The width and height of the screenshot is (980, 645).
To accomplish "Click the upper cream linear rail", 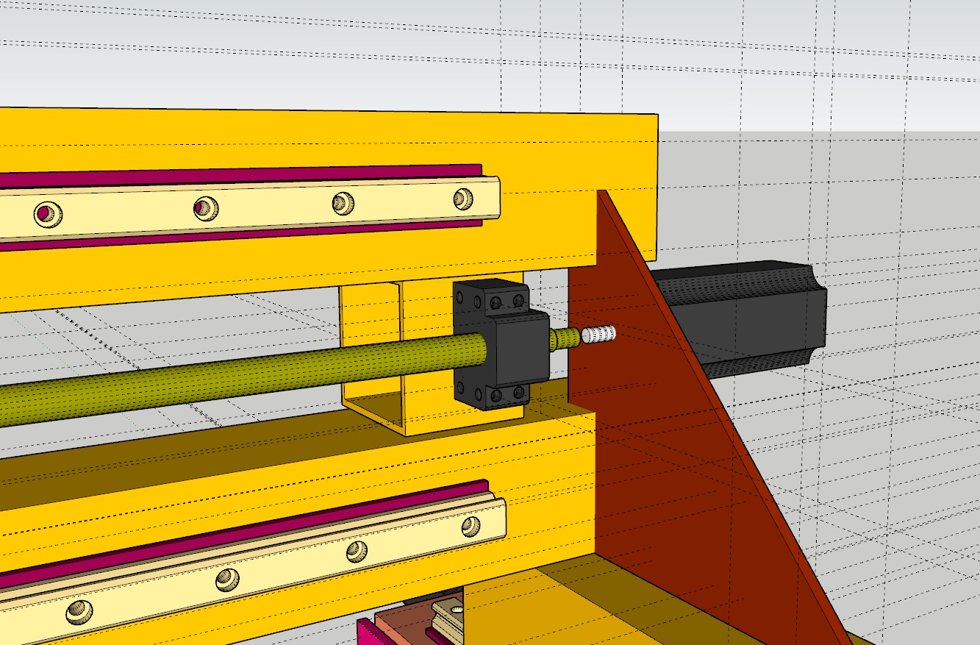I will tap(250, 207).
